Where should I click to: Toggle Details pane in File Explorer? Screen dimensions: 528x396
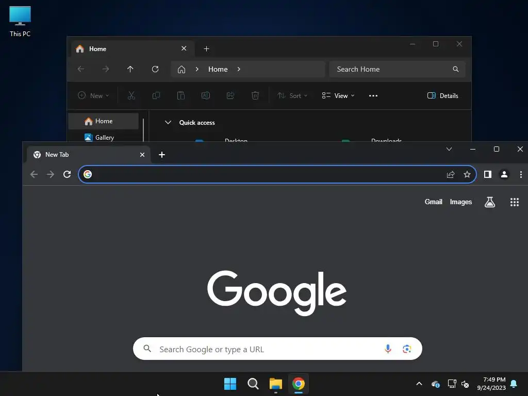[443, 95]
